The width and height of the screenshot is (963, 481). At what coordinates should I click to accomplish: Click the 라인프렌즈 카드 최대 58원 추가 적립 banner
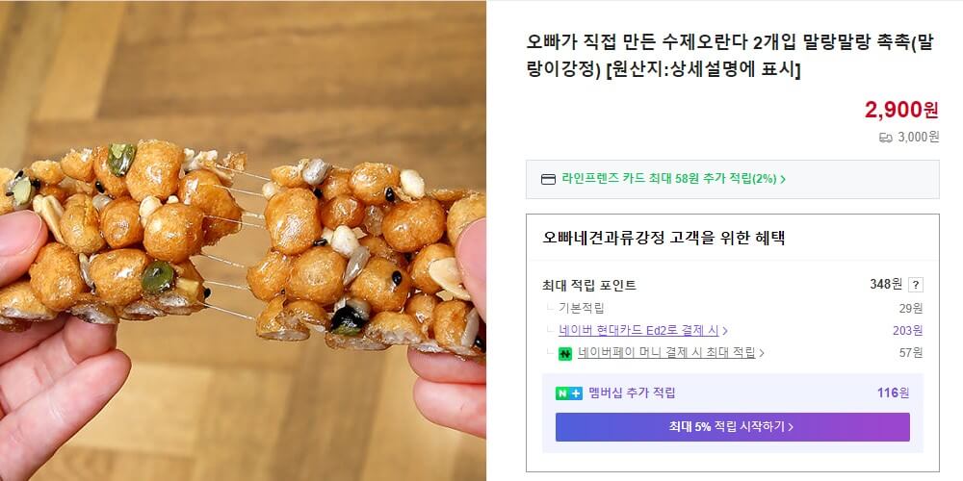pos(732,179)
